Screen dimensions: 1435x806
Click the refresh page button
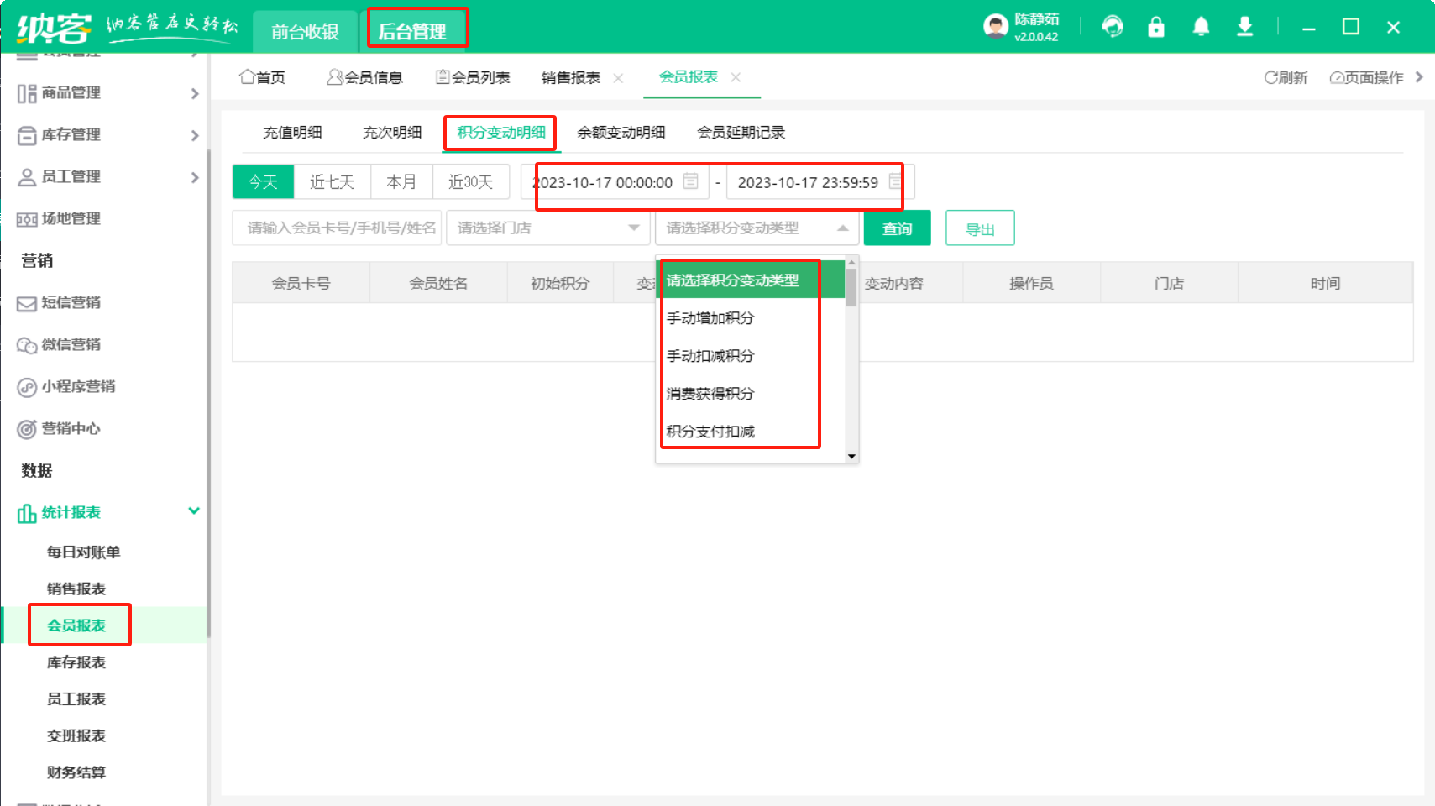tap(1286, 77)
